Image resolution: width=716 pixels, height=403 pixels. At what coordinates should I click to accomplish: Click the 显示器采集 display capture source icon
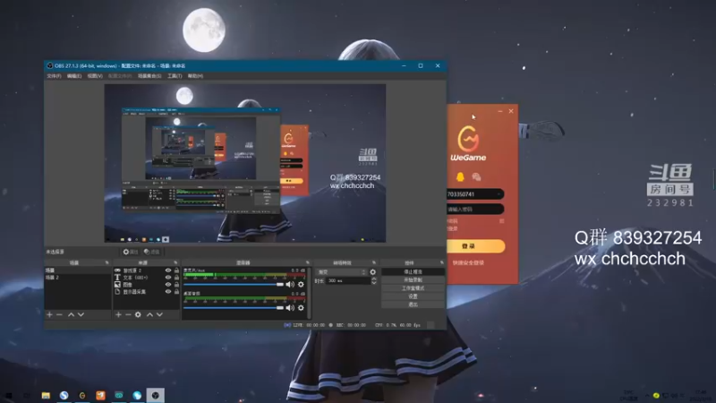tap(117, 292)
